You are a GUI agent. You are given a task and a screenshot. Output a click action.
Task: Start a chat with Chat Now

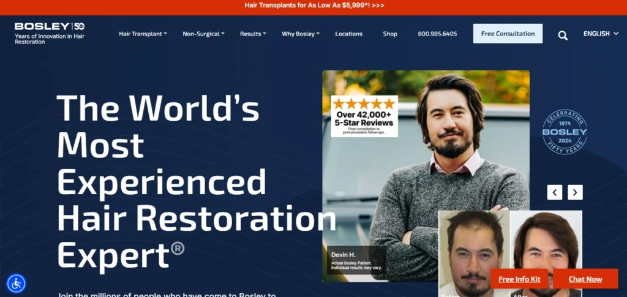pos(585,279)
